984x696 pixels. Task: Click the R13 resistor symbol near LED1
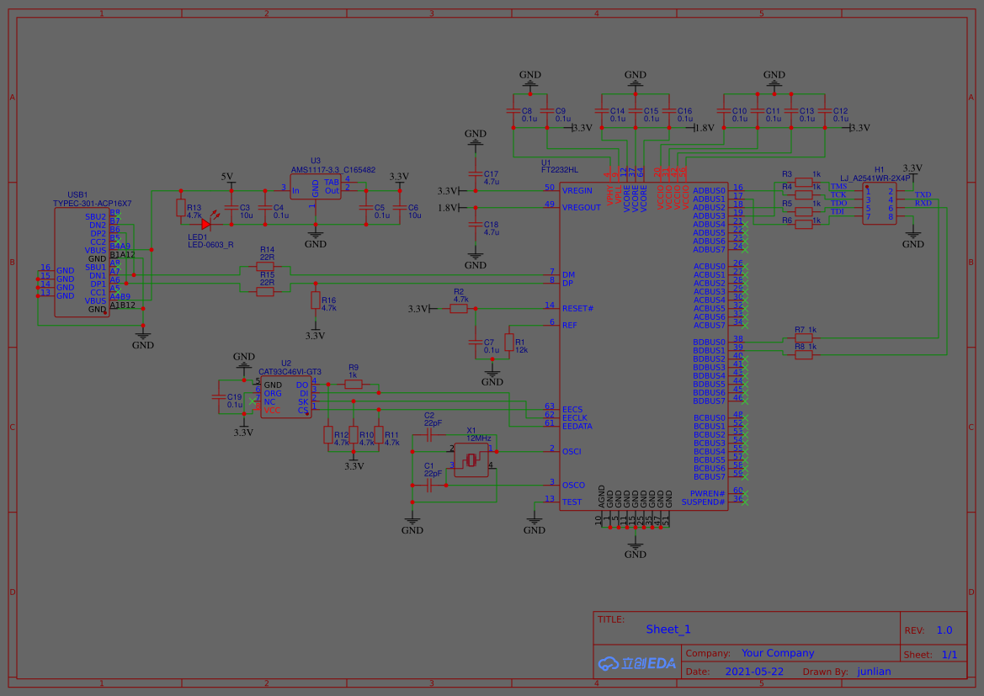click(x=181, y=208)
